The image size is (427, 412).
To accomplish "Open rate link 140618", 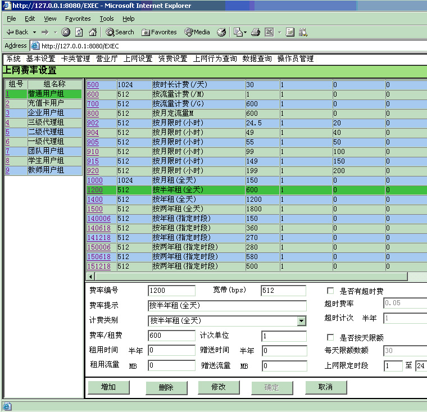I will 99,228.
